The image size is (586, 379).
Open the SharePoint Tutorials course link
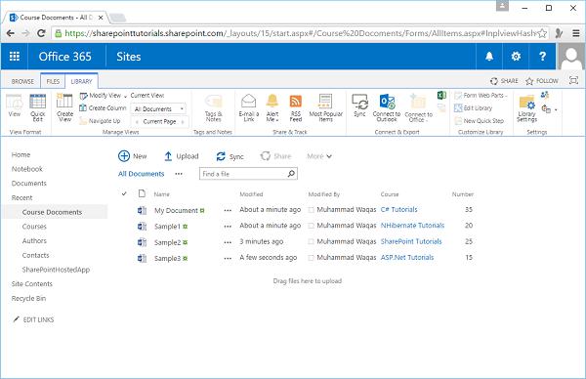point(411,241)
